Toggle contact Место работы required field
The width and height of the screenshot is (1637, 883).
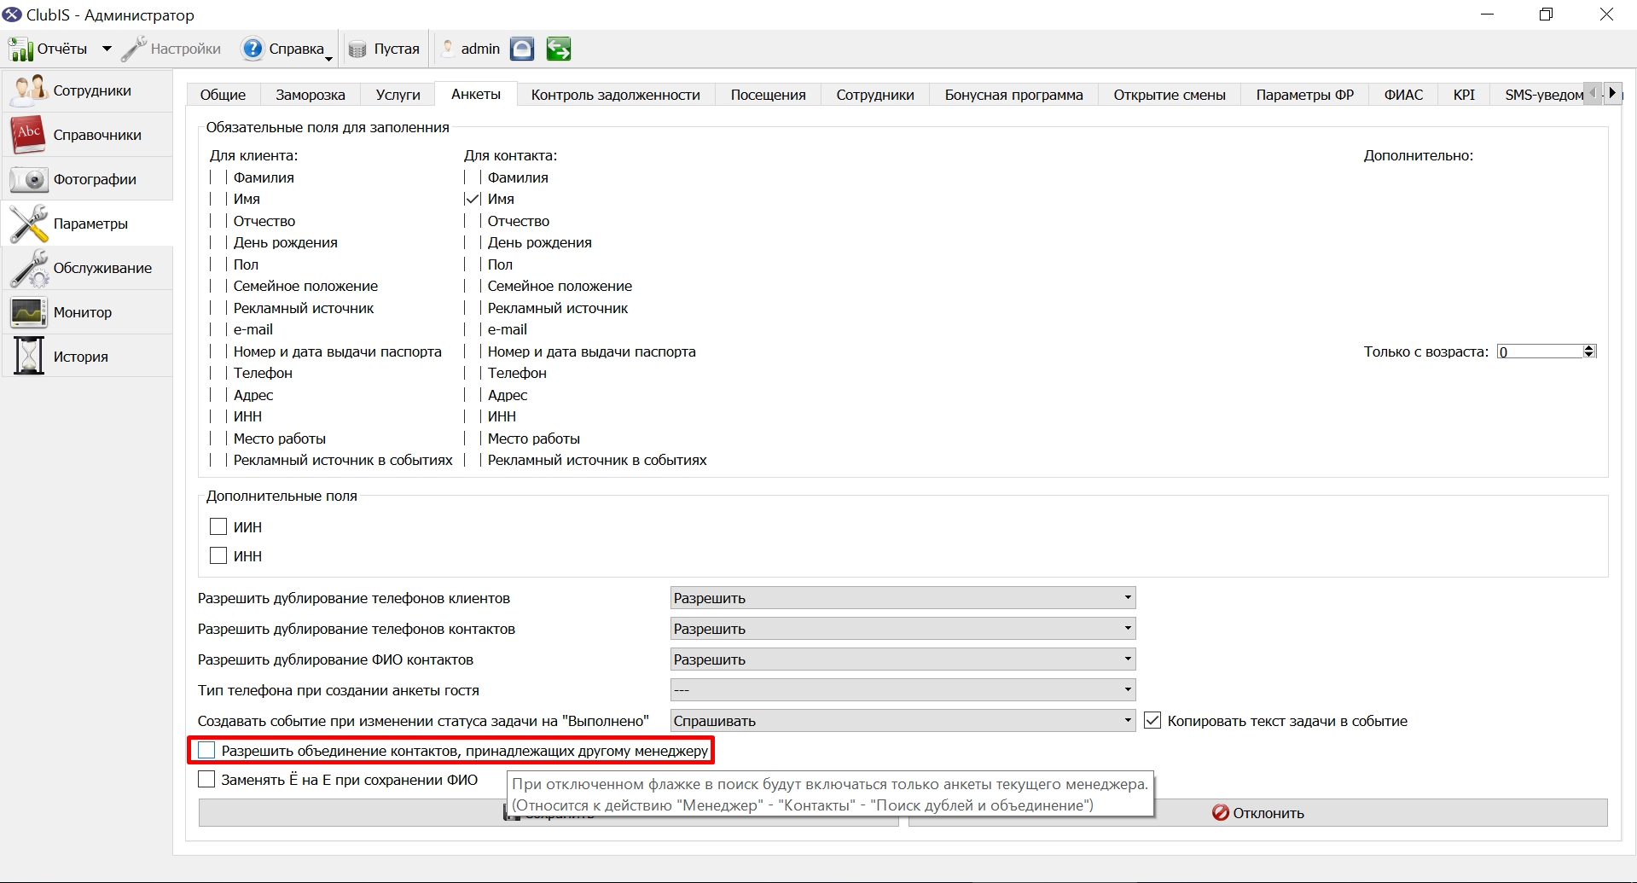[473, 439]
